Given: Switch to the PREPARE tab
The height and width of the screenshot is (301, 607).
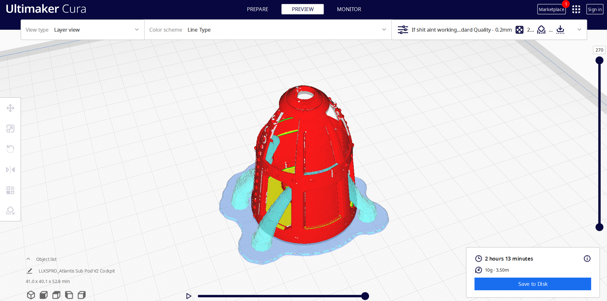Looking at the screenshot, I should tap(257, 9).
